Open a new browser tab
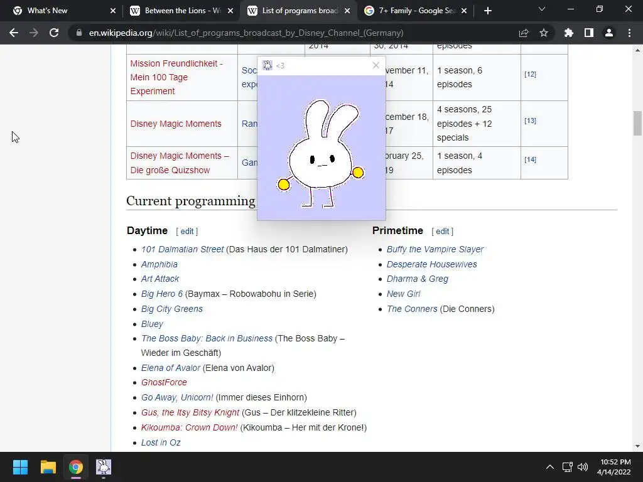Viewport: 643px width, 482px height. pos(487,11)
